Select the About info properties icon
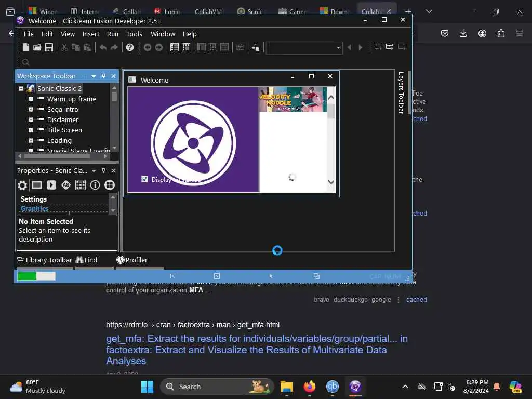532x399 pixels. pyautogui.click(x=95, y=185)
